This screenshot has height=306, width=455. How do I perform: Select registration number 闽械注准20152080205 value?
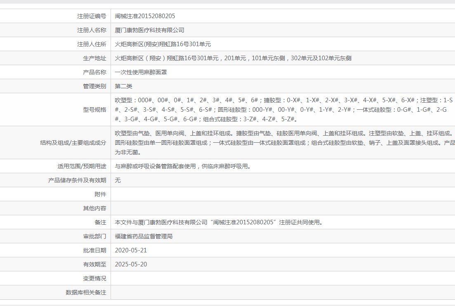pos(145,16)
